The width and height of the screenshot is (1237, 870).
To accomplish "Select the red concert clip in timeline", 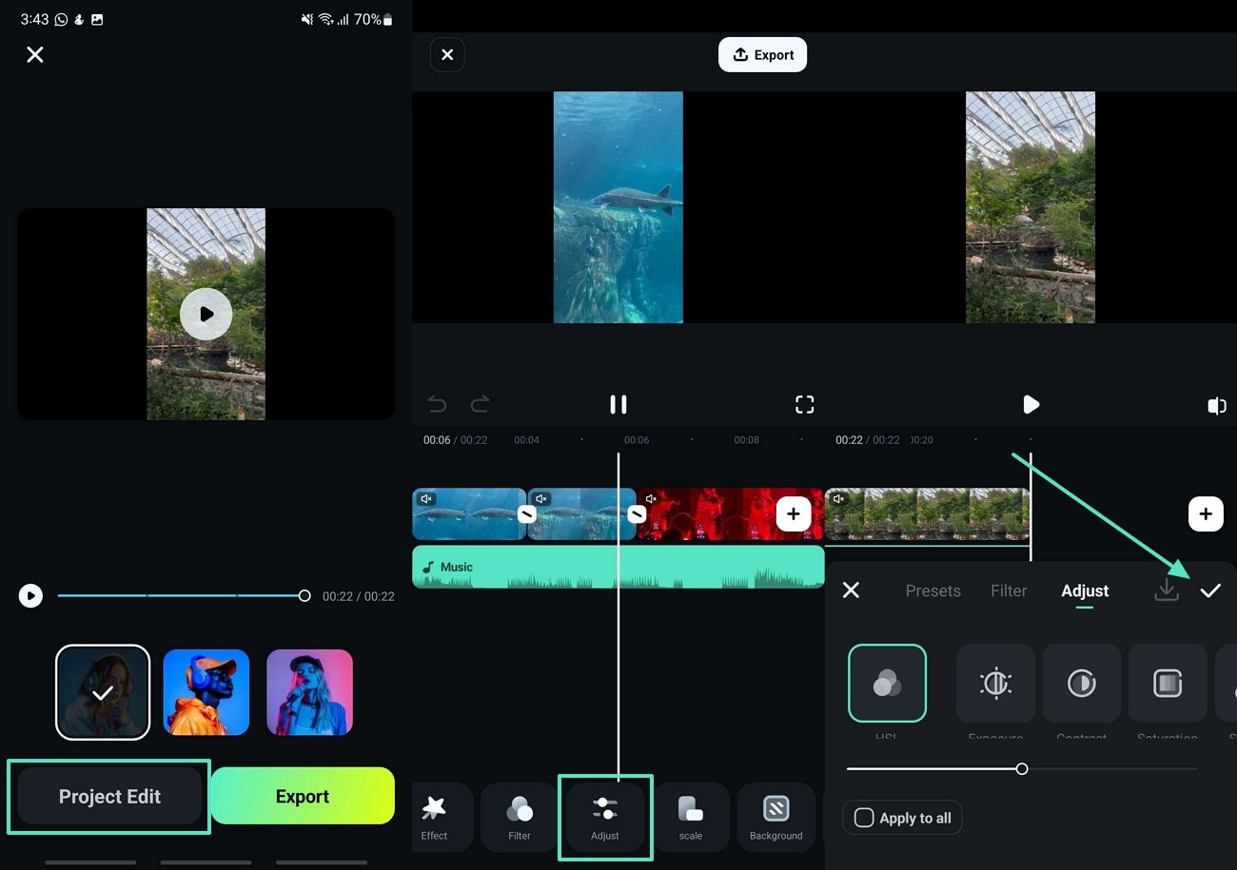I will [x=730, y=514].
